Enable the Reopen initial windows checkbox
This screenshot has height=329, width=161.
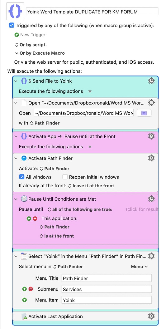[x=65, y=177]
